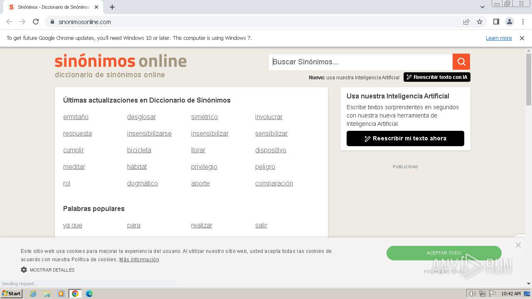Click the gear icon next to Mostrar Detalles
The height and width of the screenshot is (299, 532).
pos(24,270)
